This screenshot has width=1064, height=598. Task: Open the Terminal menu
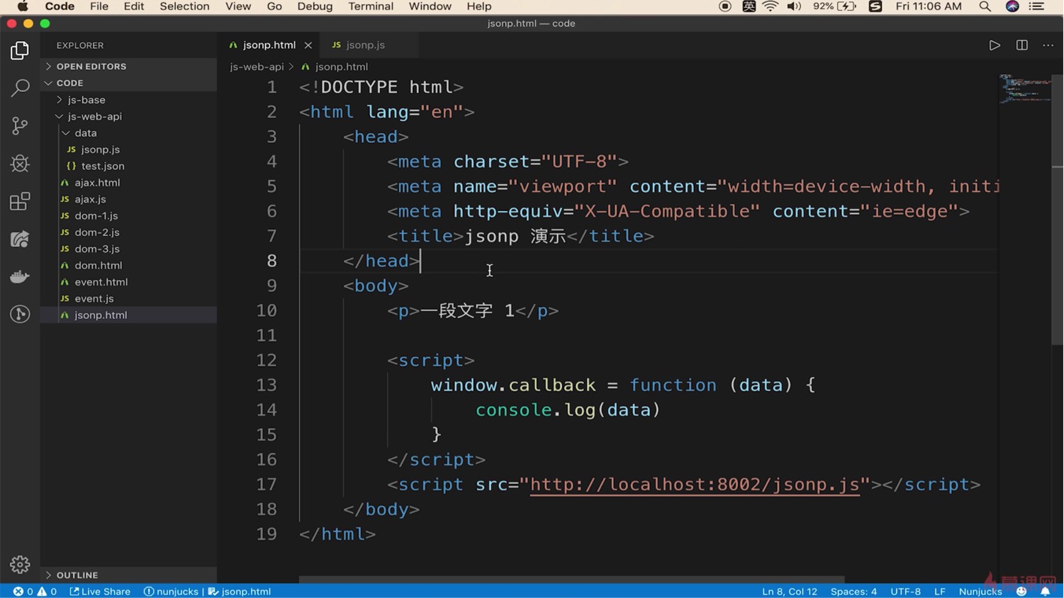pyautogui.click(x=371, y=6)
